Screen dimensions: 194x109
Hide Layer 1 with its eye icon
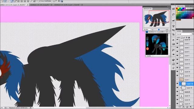(x=177, y=44)
